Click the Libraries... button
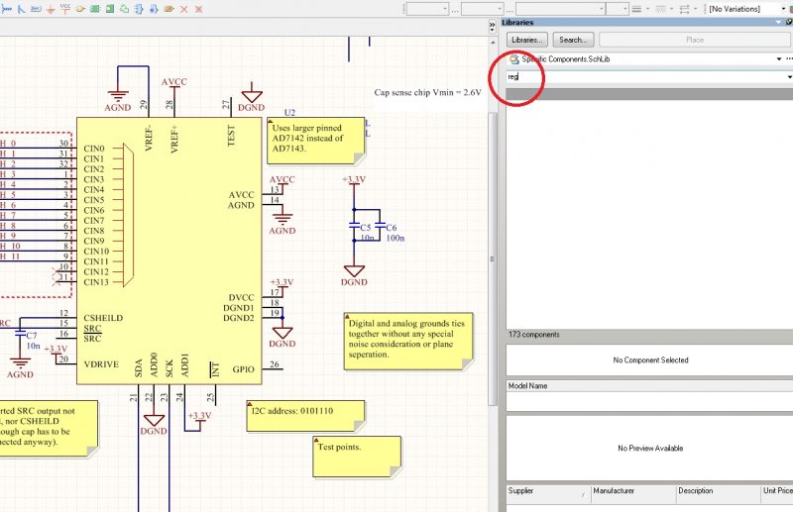The width and height of the screenshot is (793, 512). tap(527, 40)
